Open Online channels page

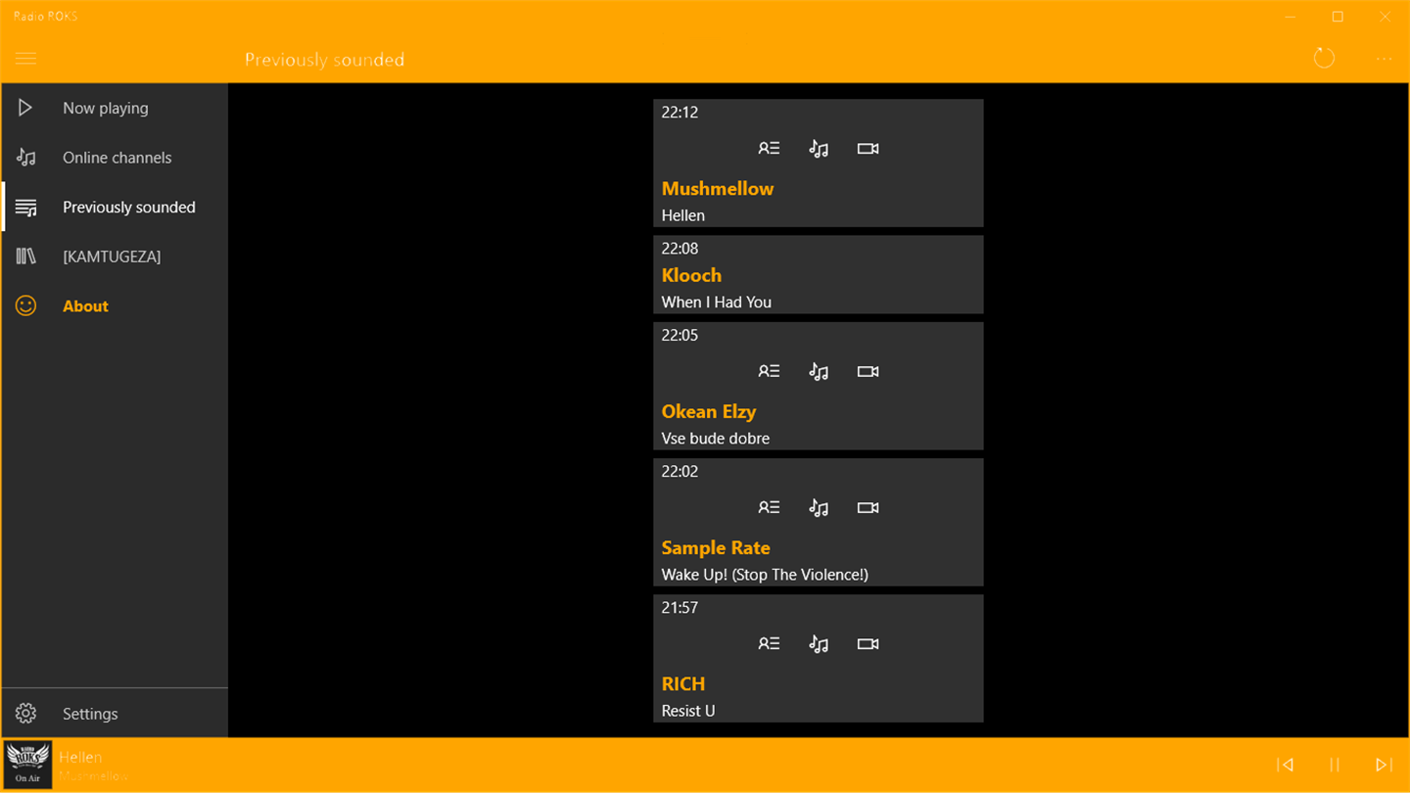click(x=115, y=158)
